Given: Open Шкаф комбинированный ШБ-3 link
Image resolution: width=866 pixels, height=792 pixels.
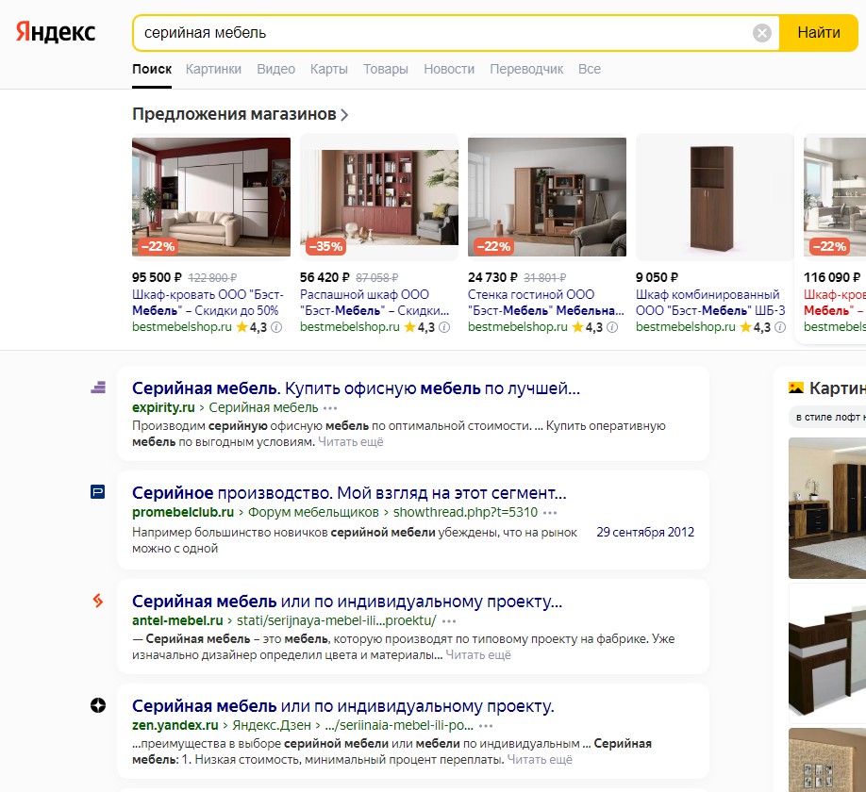Looking at the screenshot, I should click(x=710, y=303).
